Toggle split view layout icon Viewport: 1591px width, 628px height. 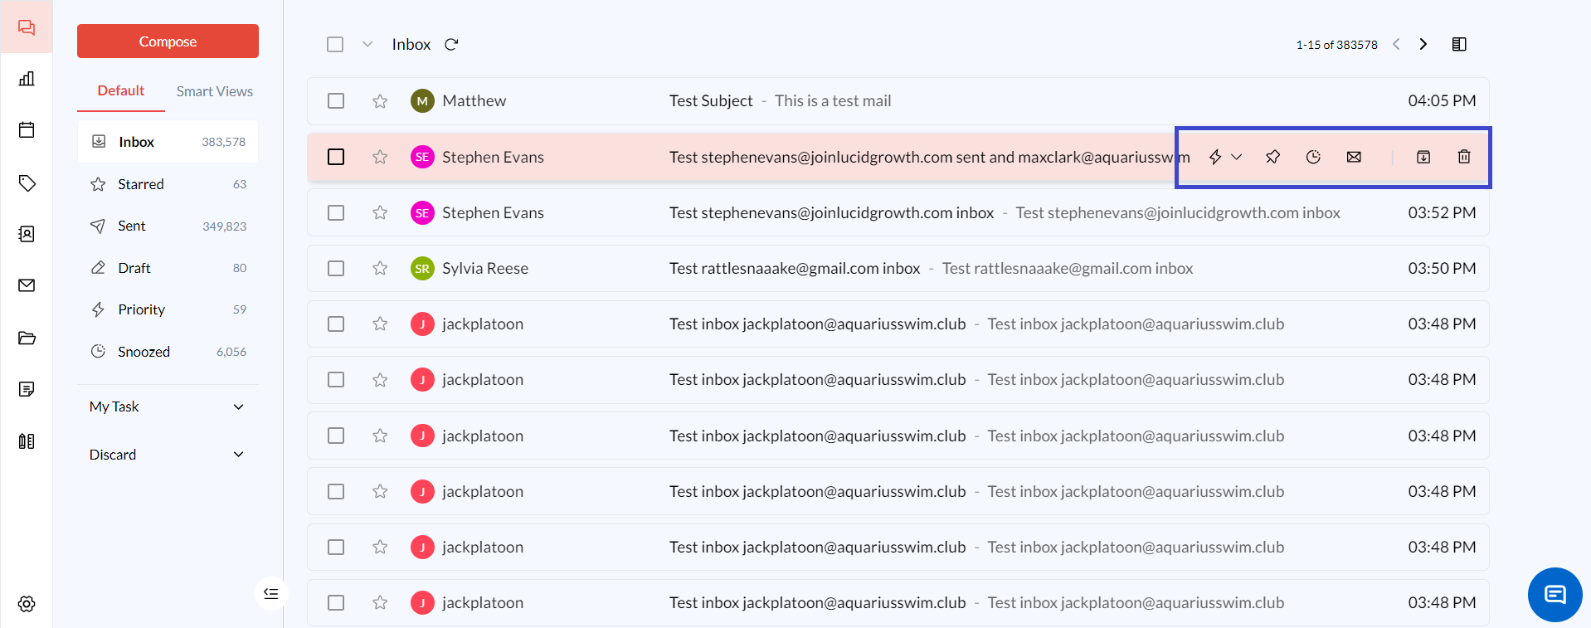pyautogui.click(x=1458, y=45)
